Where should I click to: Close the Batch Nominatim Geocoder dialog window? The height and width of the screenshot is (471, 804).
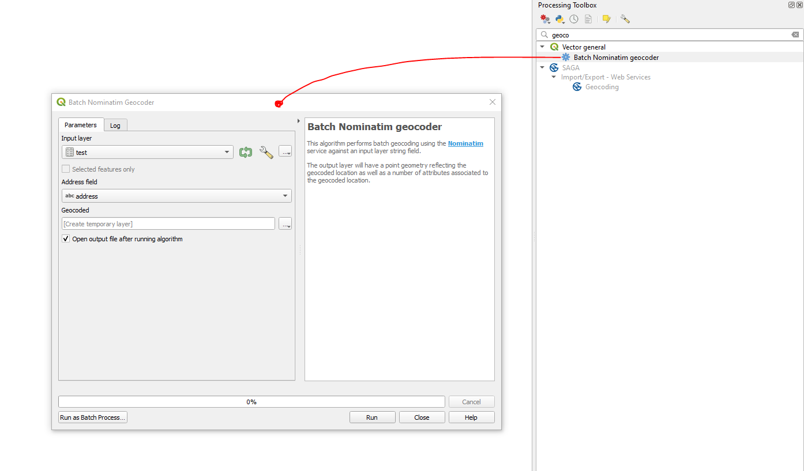tap(492, 102)
